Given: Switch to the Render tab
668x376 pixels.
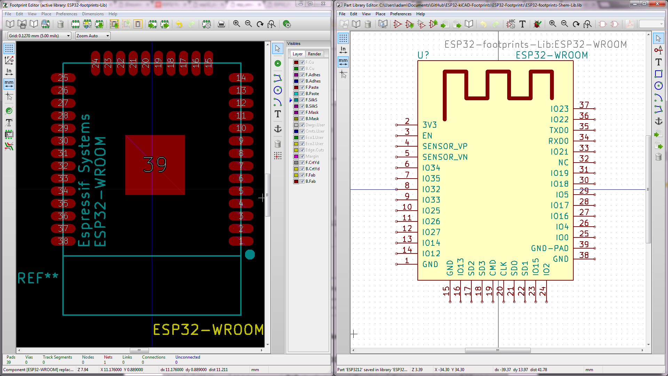Looking at the screenshot, I should [x=314, y=54].
